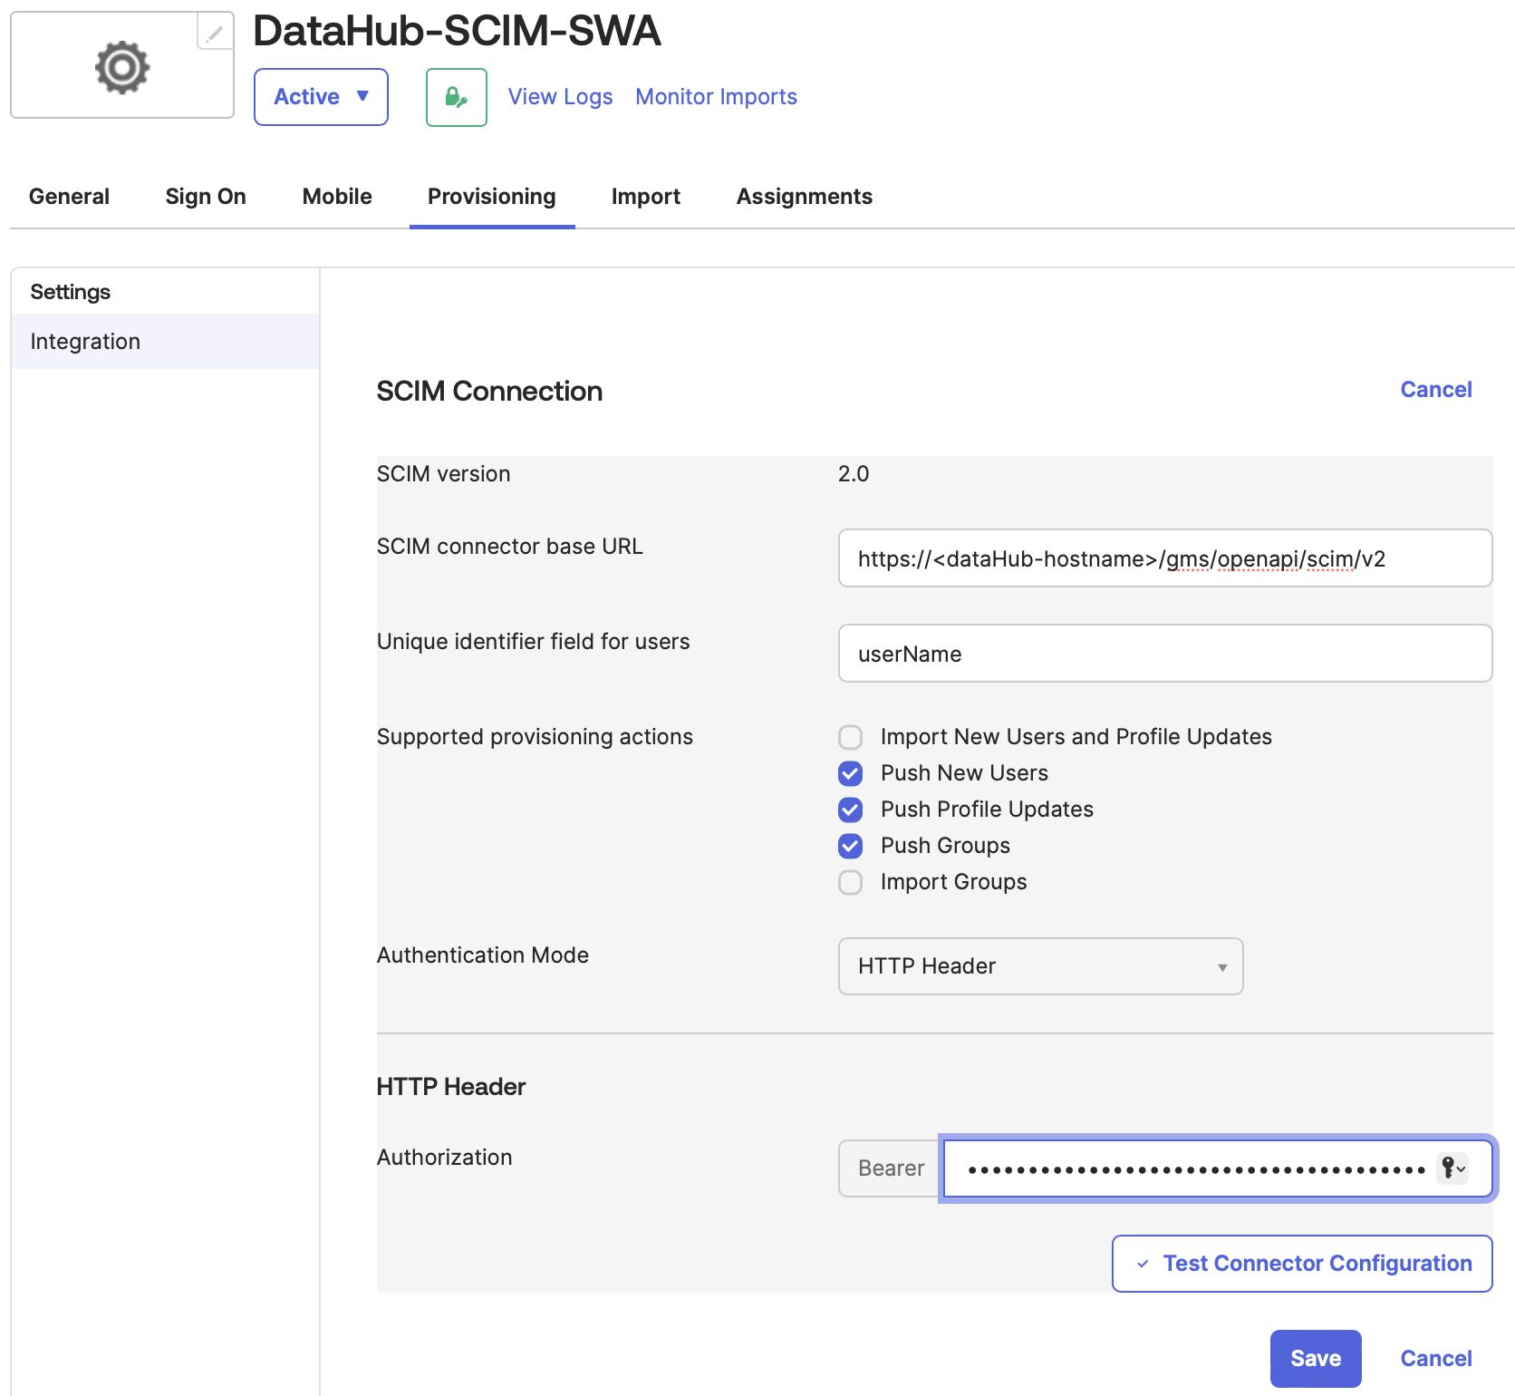Click the green lock-and-key credentials icon
The height and width of the screenshot is (1396, 1515).
[457, 97]
